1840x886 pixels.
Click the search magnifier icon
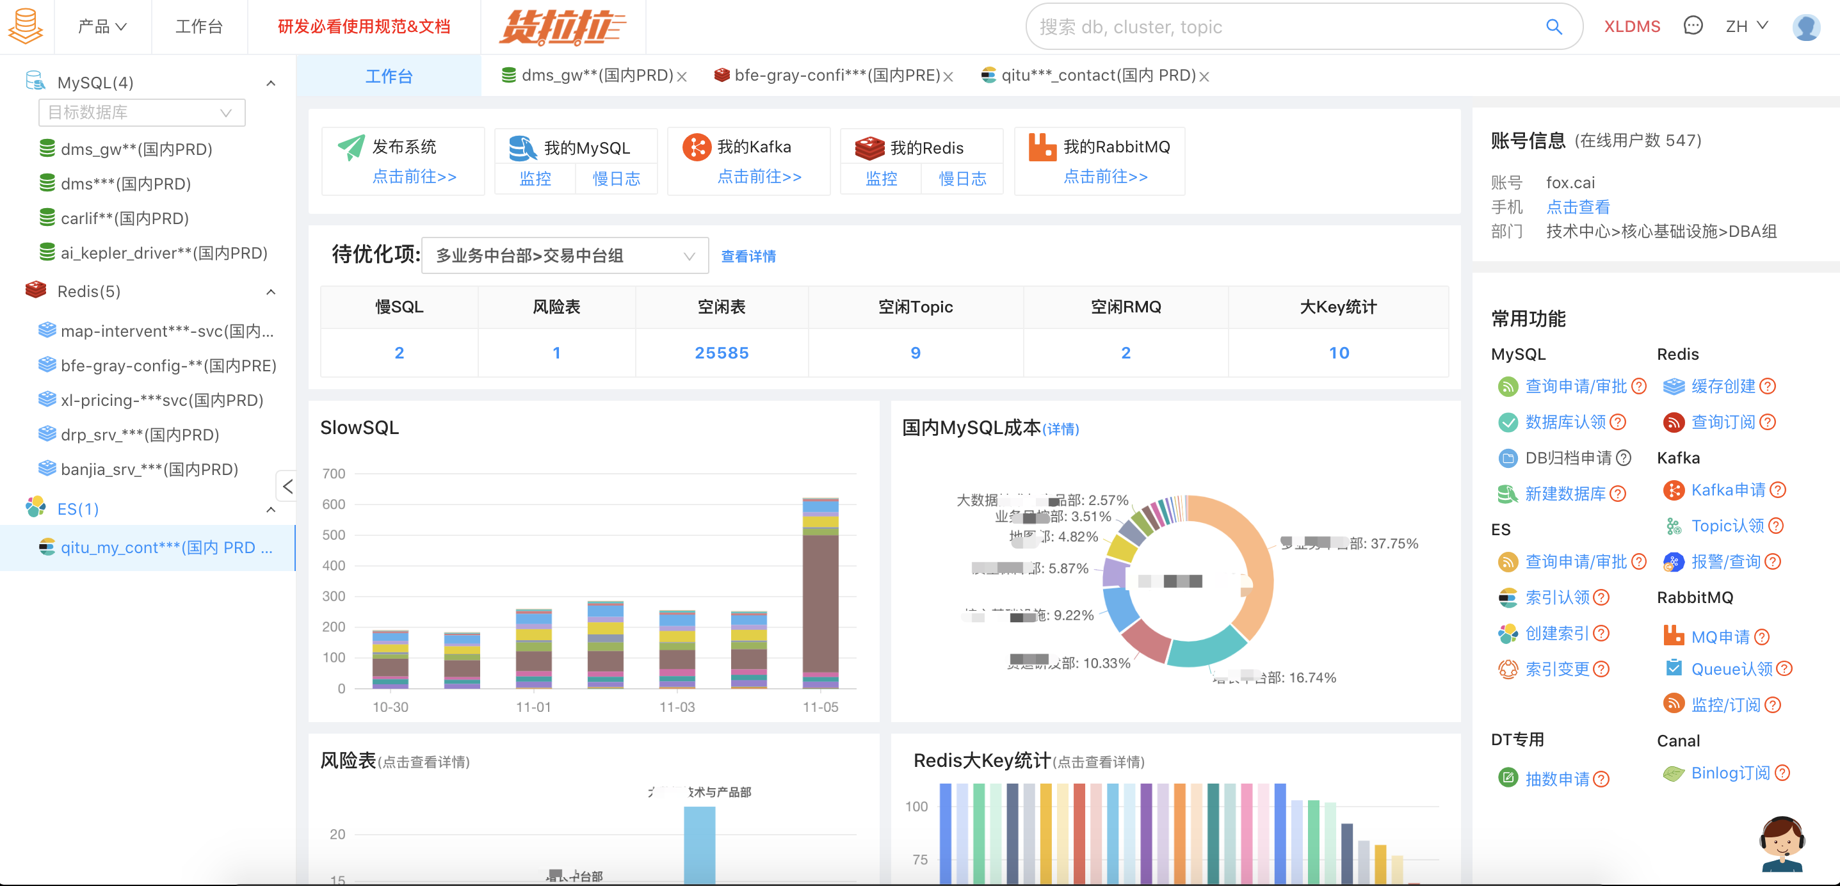click(1554, 26)
